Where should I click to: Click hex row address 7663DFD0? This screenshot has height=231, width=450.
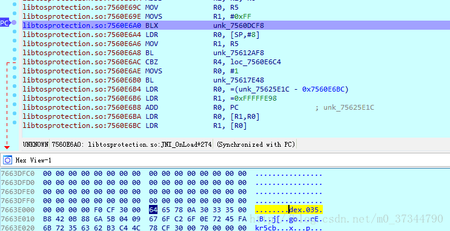pyautogui.click(x=18, y=182)
